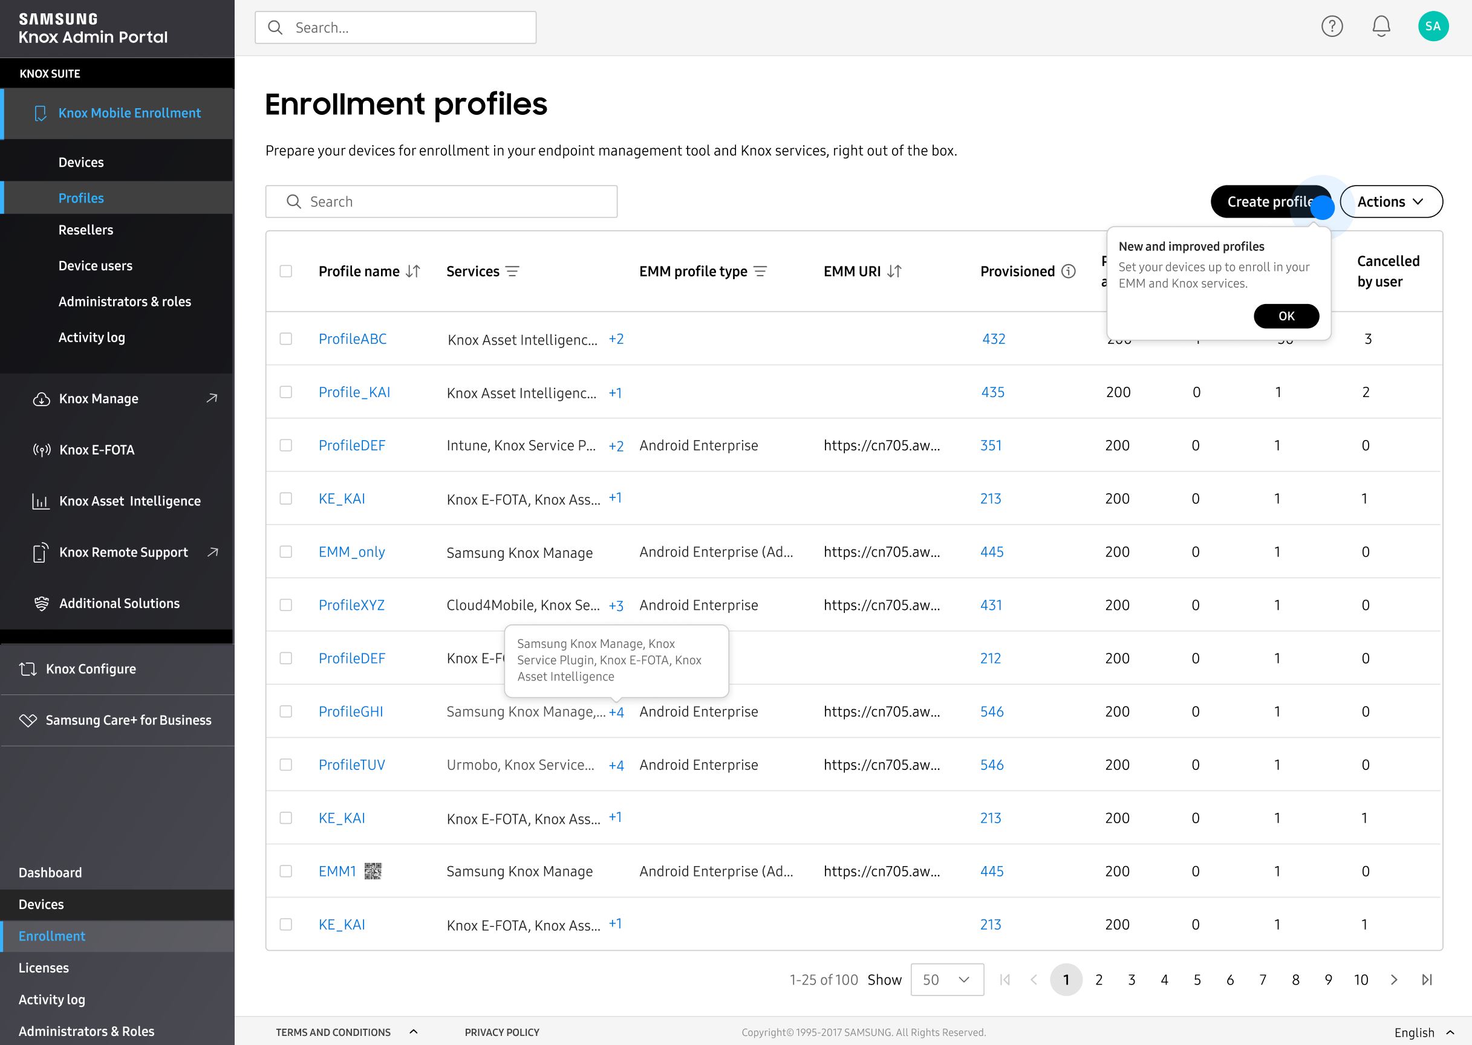Select the checkbox for ProfileABC row
The image size is (1472, 1045).
pyautogui.click(x=286, y=338)
